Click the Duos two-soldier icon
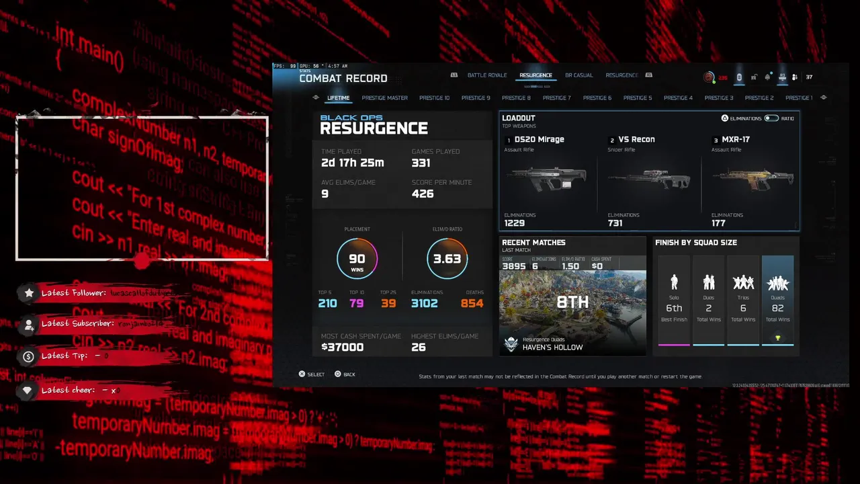 (x=709, y=282)
